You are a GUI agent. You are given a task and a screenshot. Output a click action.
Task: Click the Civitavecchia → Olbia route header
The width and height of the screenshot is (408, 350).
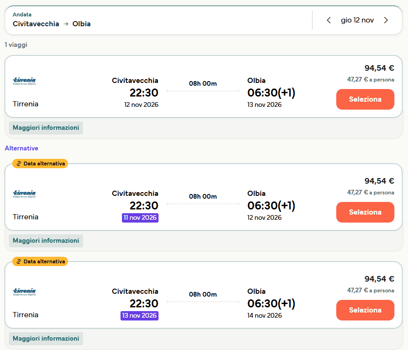52,24
